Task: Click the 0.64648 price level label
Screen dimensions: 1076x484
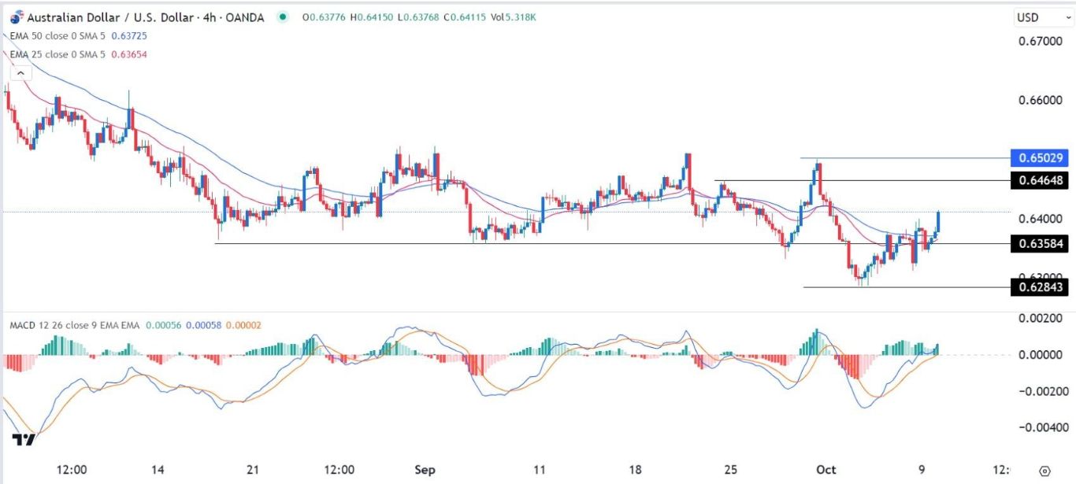Action: [x=1040, y=181]
